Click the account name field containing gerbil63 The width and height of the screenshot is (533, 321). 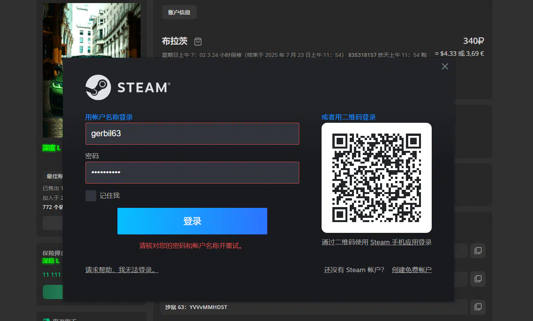[x=192, y=134]
